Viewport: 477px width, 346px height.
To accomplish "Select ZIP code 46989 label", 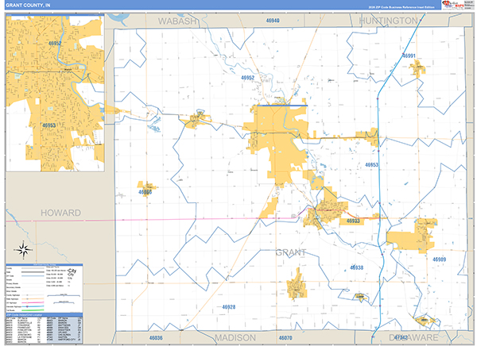I will (x=440, y=259).
